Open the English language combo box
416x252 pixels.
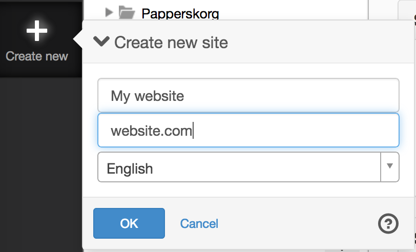(x=248, y=167)
